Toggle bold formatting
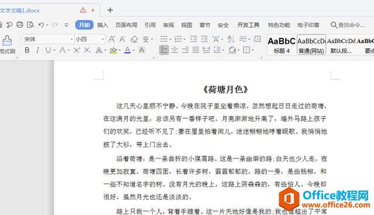The image size is (374, 215). pos(27,50)
